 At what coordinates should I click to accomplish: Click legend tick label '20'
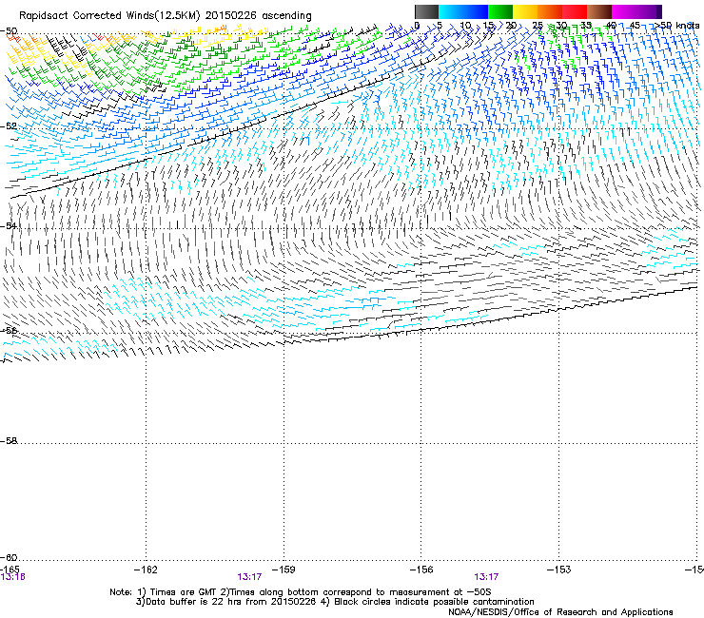click(511, 26)
